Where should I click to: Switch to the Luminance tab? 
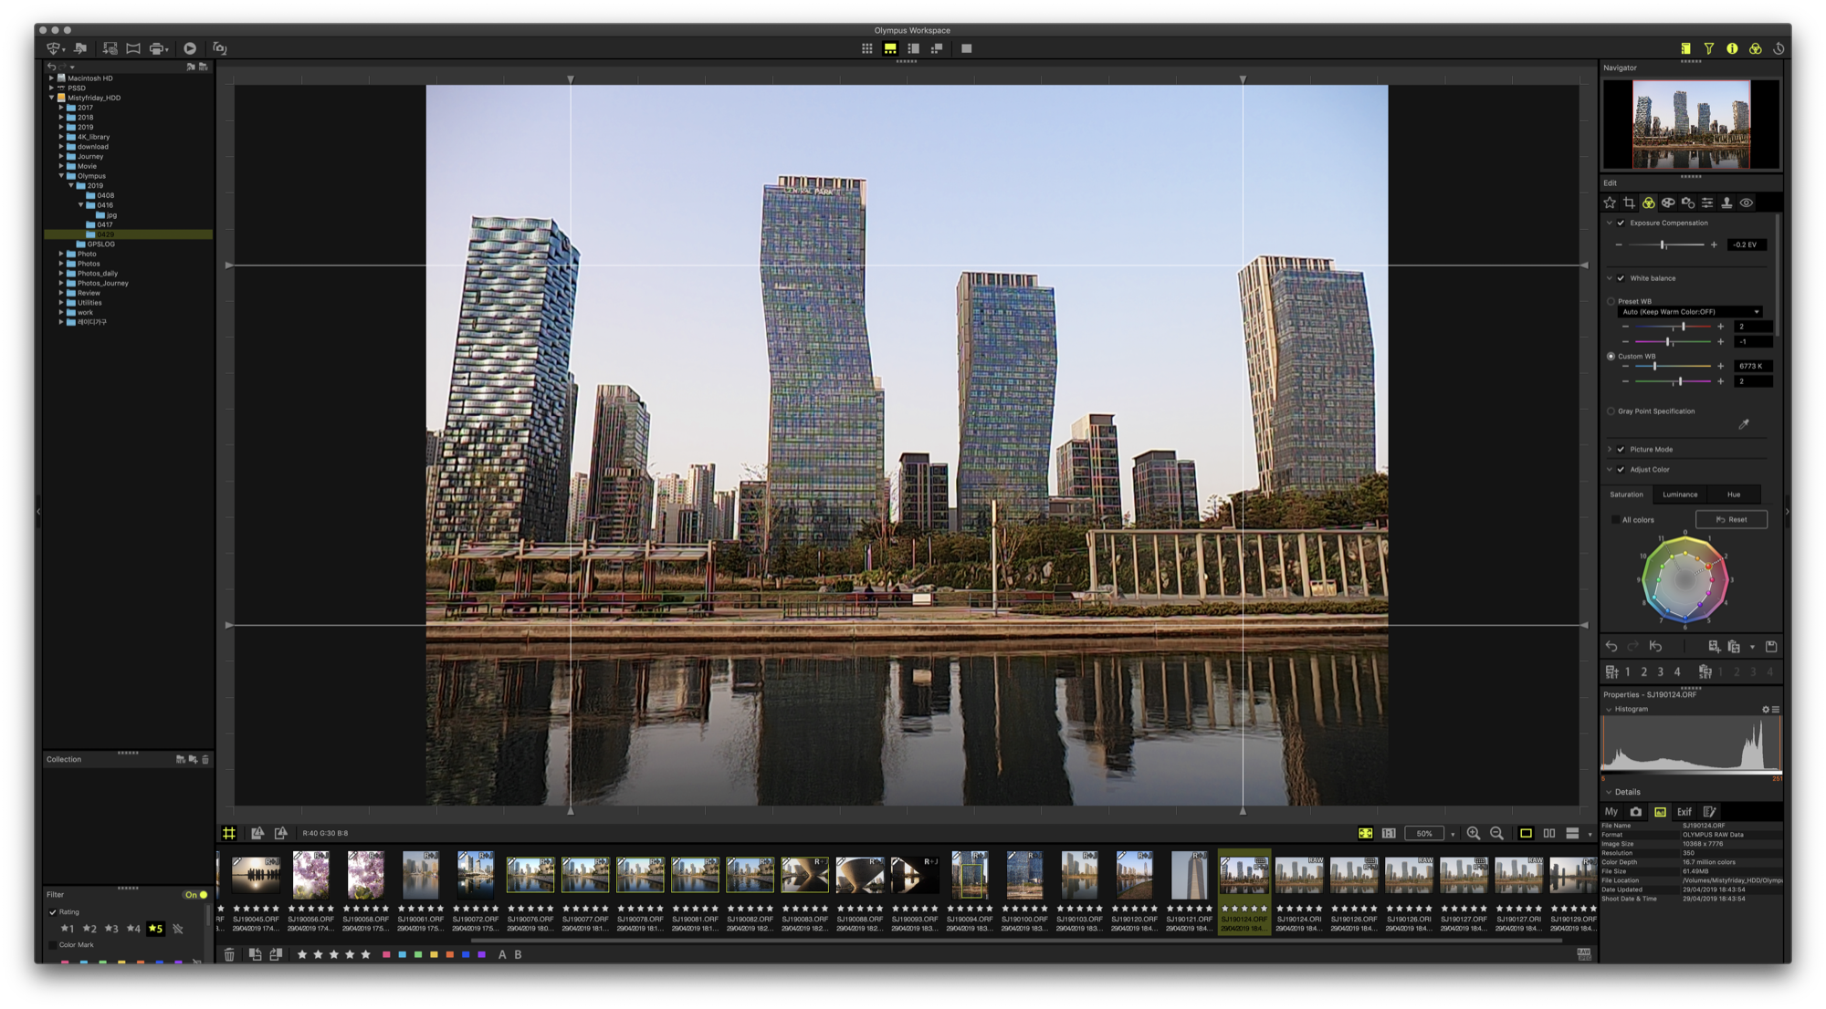(1680, 494)
